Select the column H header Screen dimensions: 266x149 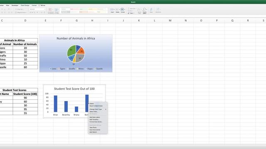point(92,20)
